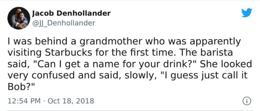Click the Twitter bird logo
The height and width of the screenshot is (111, 260).
click(x=247, y=13)
